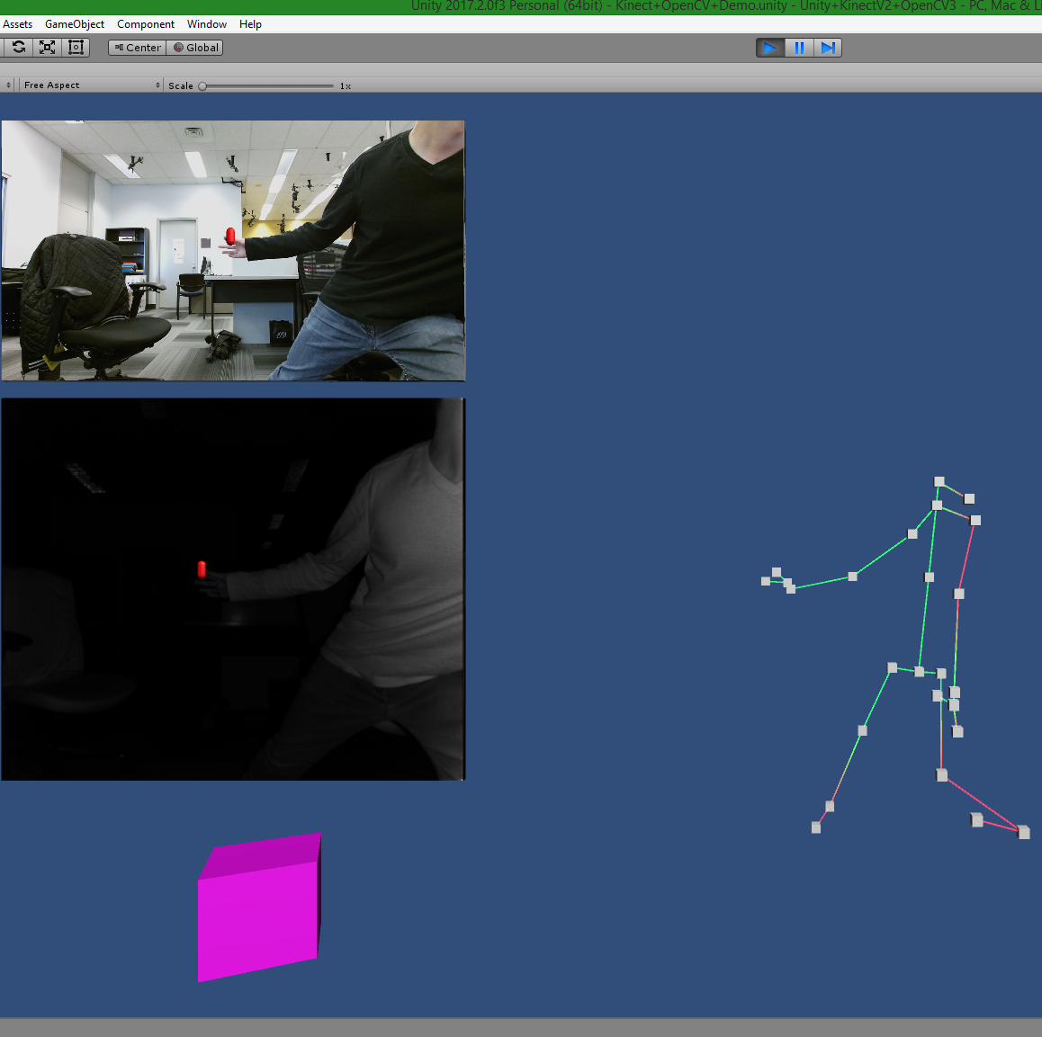
Task: Open the Component menu
Action: click(x=146, y=24)
